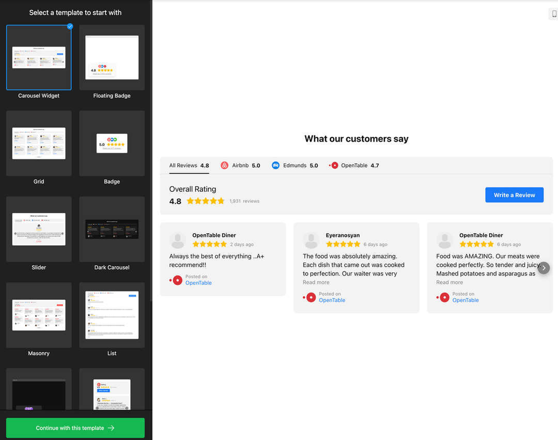Click star rating on Eyeranosyan review
Screen dimensions: 558x440
pos(343,244)
